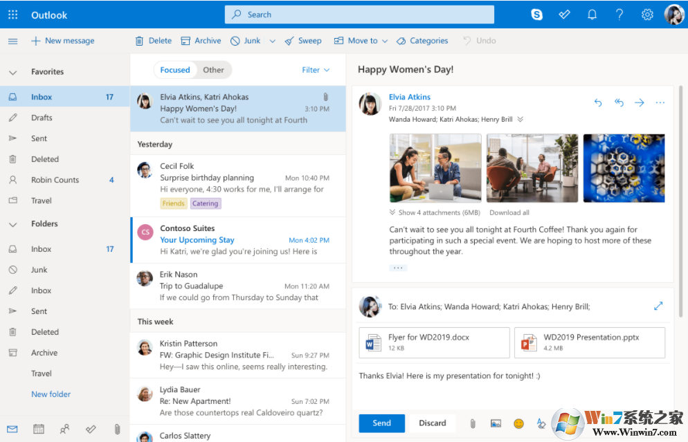Show 4 attachments expander
The height and width of the screenshot is (442, 688).
pyautogui.click(x=435, y=212)
